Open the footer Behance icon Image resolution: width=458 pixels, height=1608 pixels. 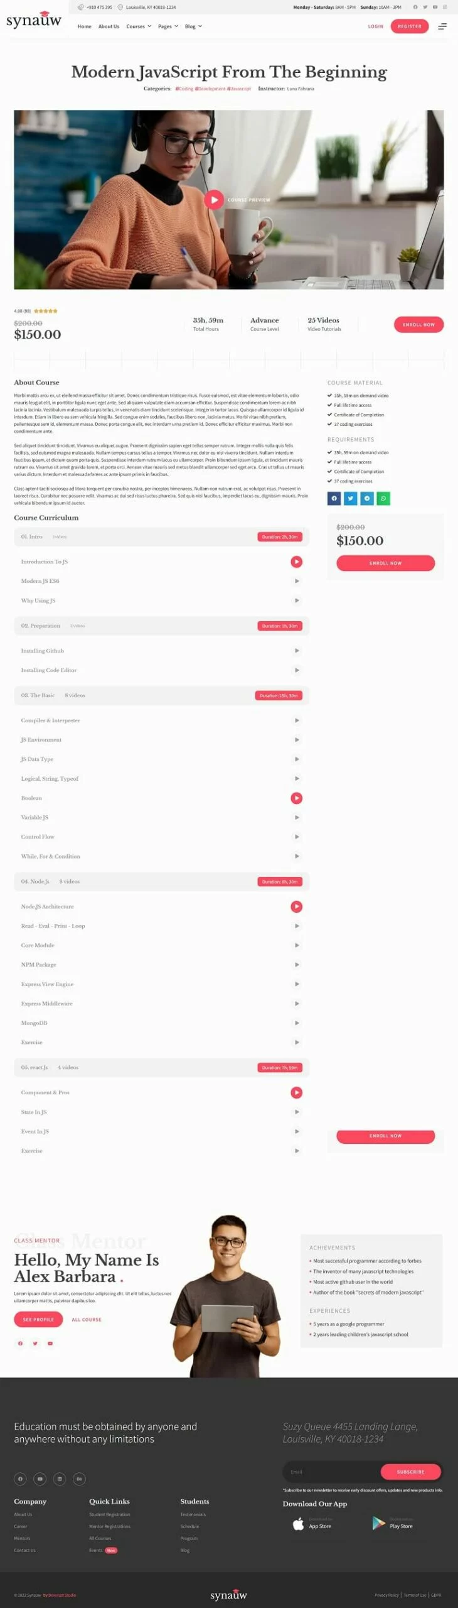pyautogui.click(x=80, y=1479)
